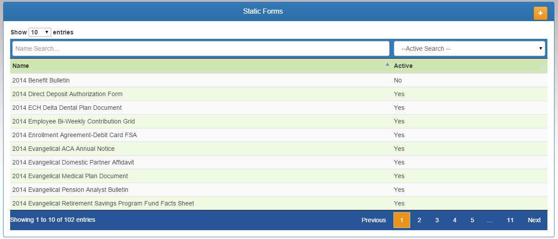Screen dimensions: 558x239
Task: Select 2014 Evangelical ACA Annual Notice row
Action: tap(64, 149)
